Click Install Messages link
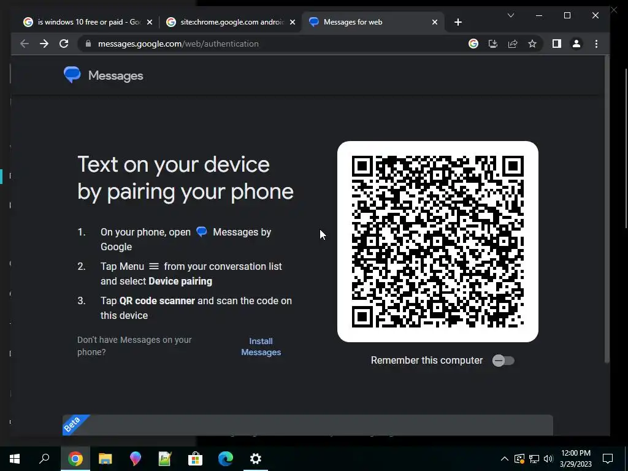 [261, 347]
